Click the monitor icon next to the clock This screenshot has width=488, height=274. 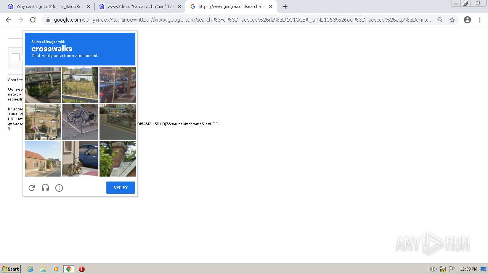coord(483,269)
